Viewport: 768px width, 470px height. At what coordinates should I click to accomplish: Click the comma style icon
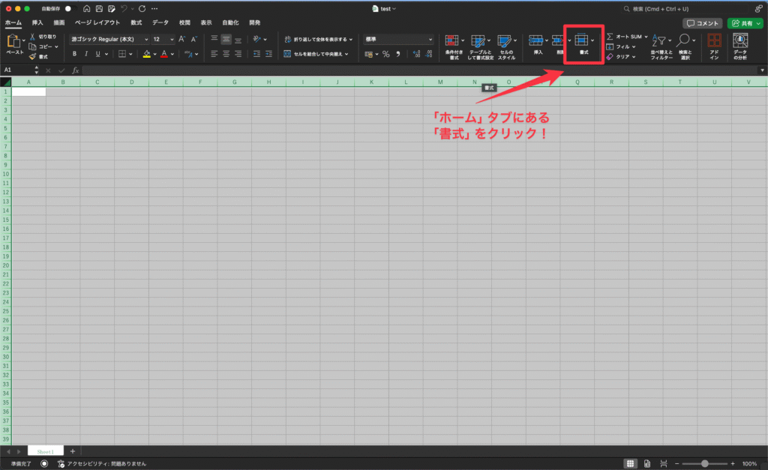pos(398,54)
